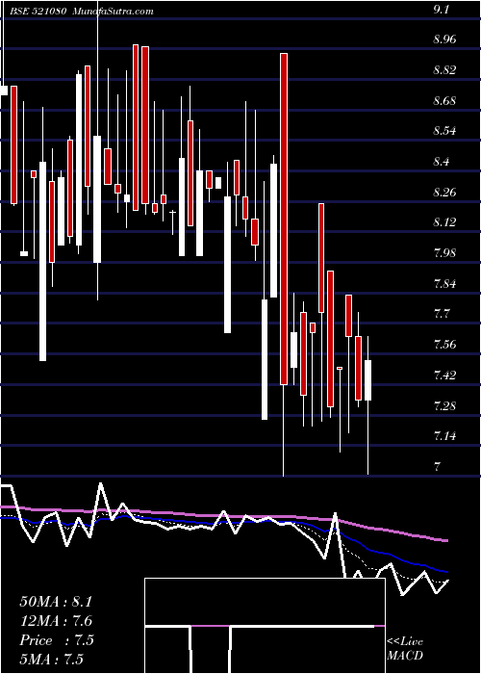
Task: Click the 8.68 price axis label
Action: pos(444,101)
